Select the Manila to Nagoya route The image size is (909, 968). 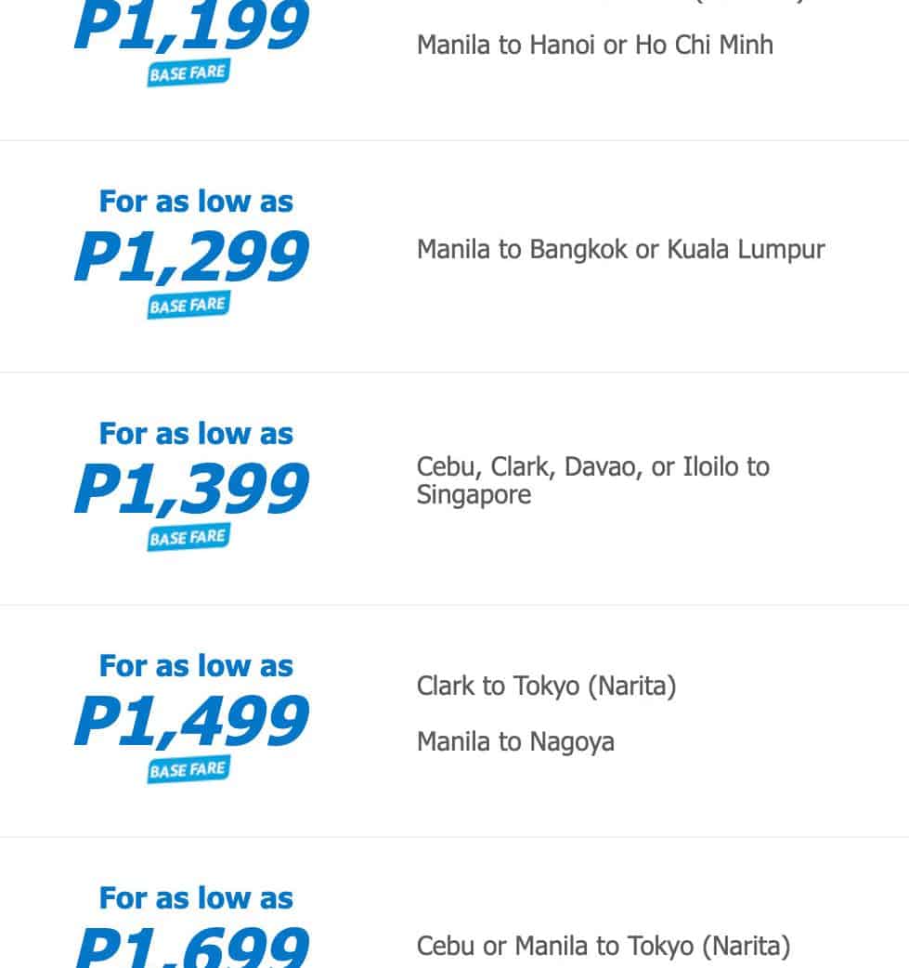point(515,742)
